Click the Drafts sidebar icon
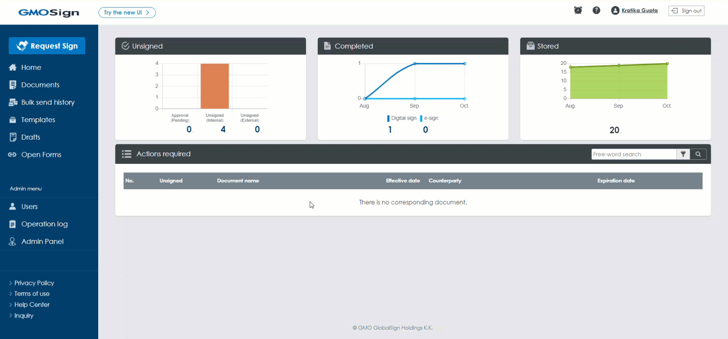728x339 pixels. pos(13,137)
